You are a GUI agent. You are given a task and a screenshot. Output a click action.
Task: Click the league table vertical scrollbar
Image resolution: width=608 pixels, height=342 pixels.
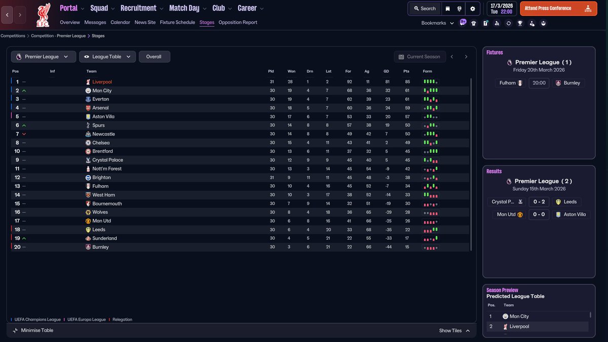tap(471, 164)
